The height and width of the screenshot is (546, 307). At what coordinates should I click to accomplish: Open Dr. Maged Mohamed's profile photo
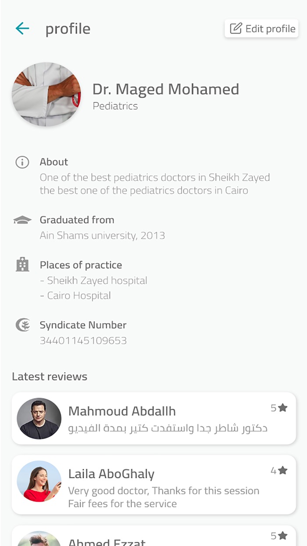coord(46,94)
